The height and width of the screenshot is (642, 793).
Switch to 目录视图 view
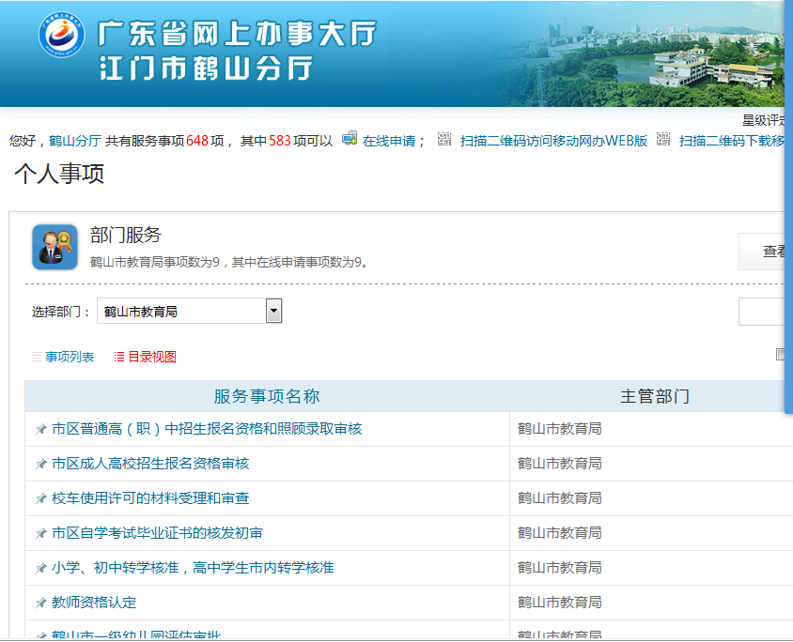point(152,357)
